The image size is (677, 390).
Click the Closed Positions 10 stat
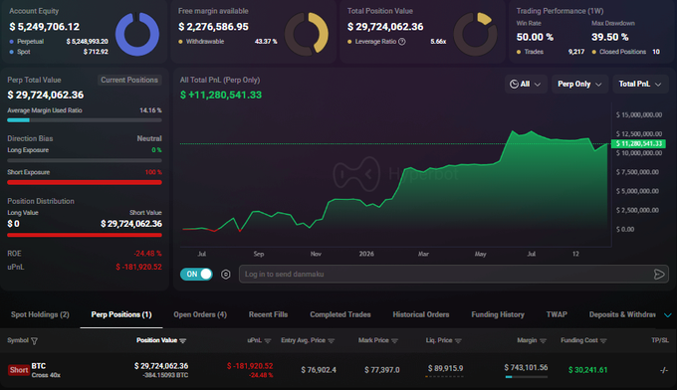625,52
